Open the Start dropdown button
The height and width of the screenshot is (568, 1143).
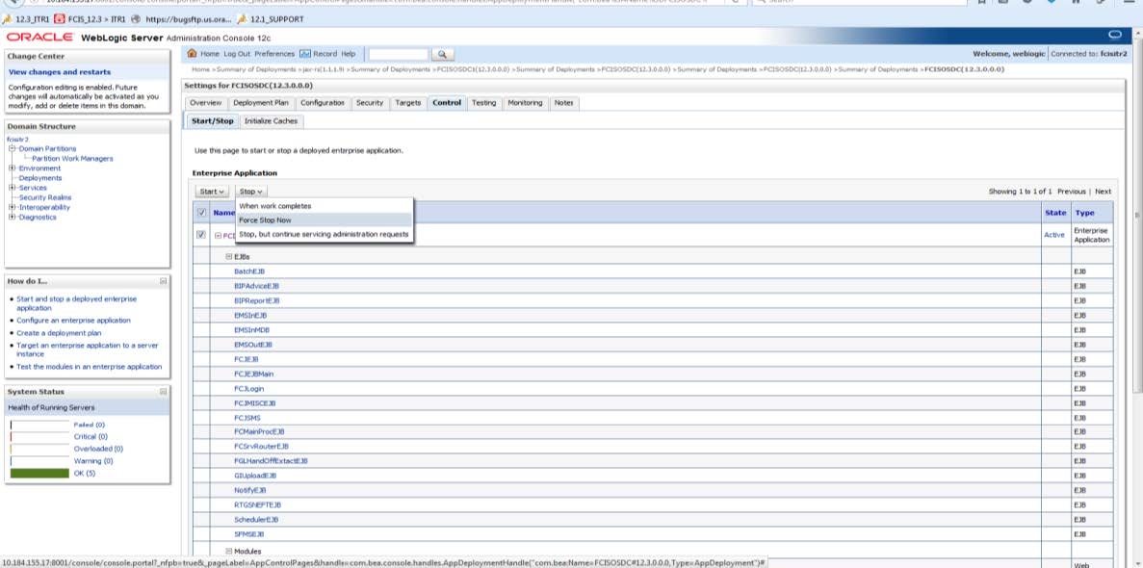[212, 191]
